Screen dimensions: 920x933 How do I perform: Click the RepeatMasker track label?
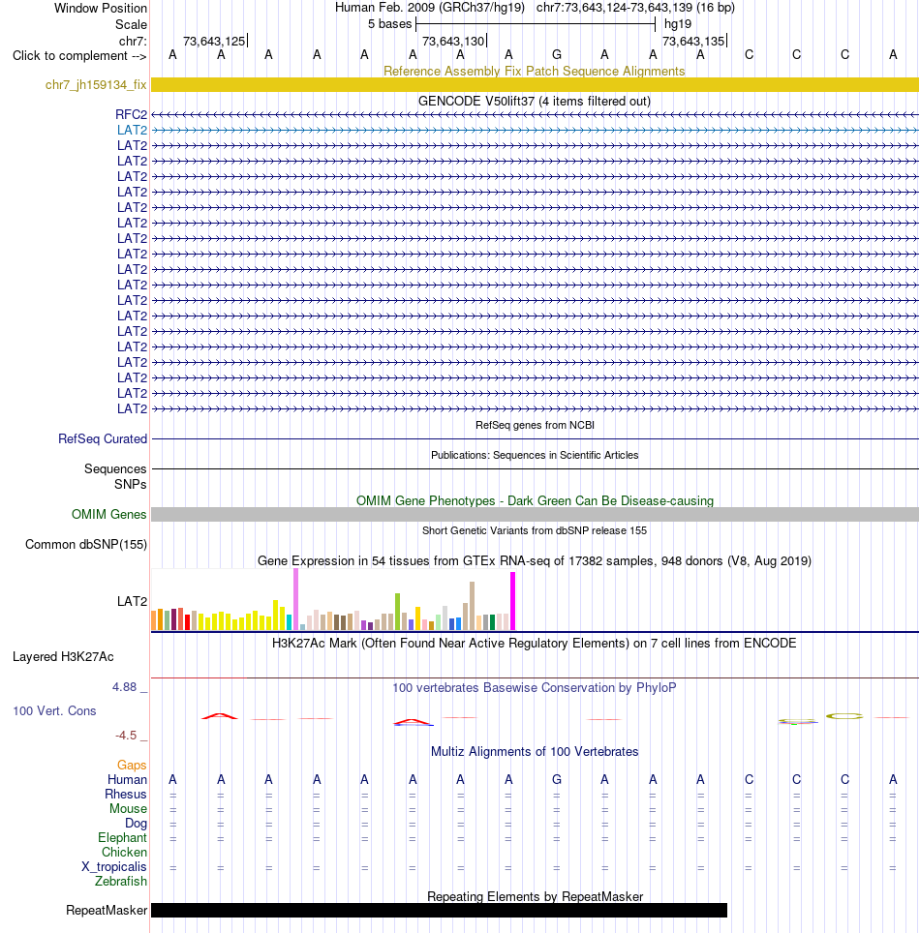[107, 911]
